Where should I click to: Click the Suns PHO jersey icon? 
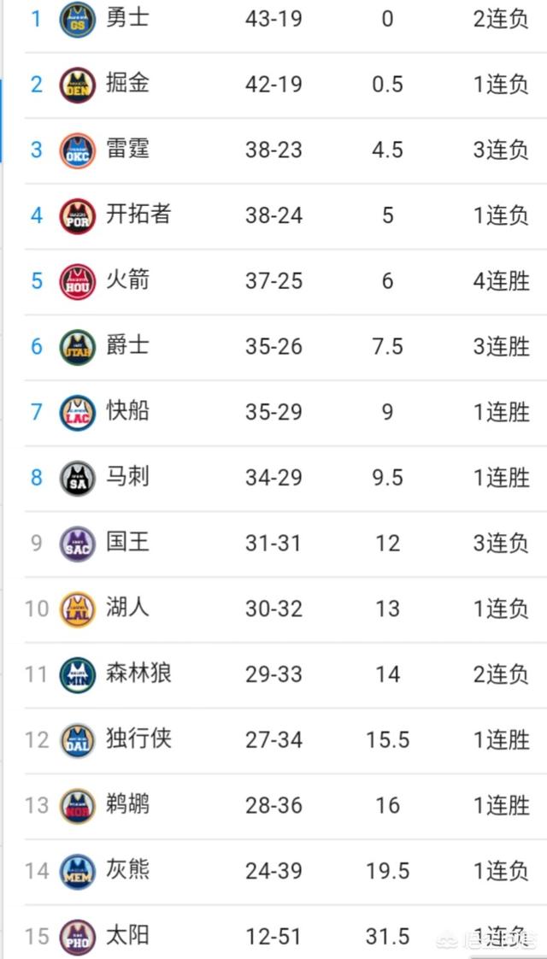tap(78, 937)
